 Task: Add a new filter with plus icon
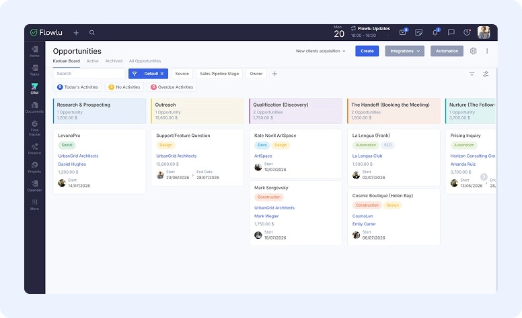point(274,74)
